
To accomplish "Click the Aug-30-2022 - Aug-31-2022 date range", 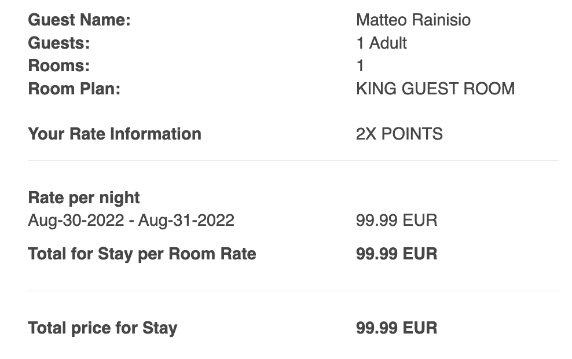I will tap(131, 221).
